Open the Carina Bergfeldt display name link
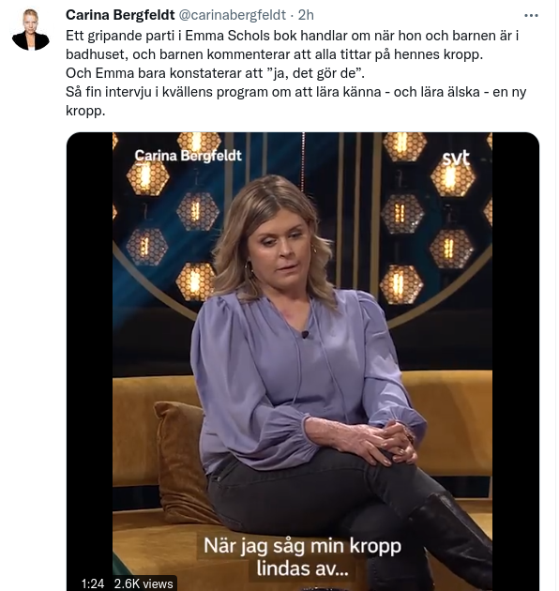 tap(120, 15)
